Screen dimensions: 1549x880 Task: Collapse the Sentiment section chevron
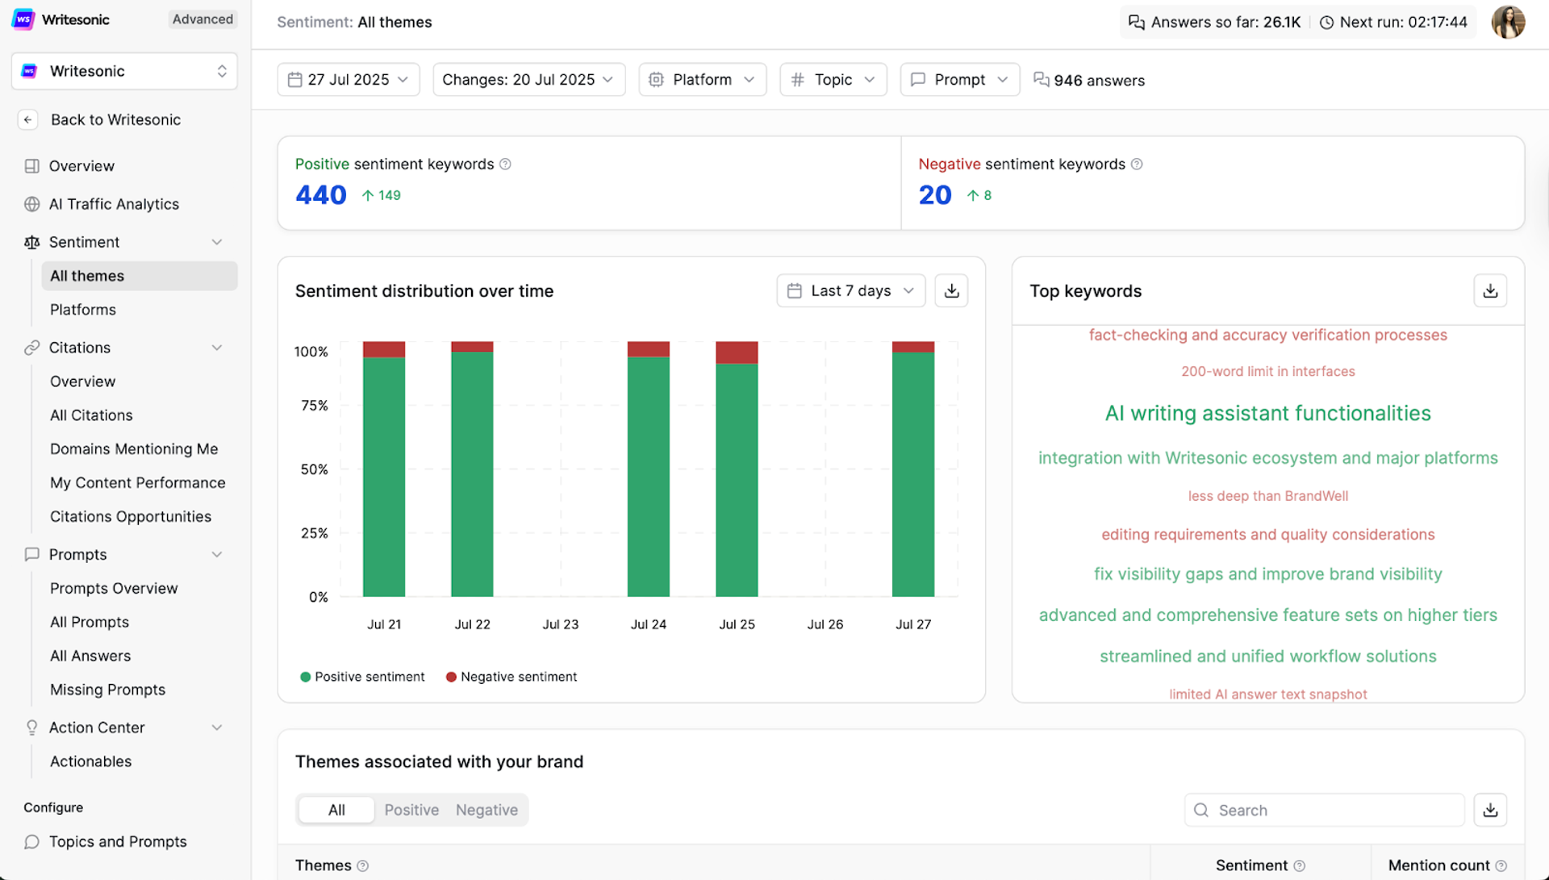tap(217, 242)
